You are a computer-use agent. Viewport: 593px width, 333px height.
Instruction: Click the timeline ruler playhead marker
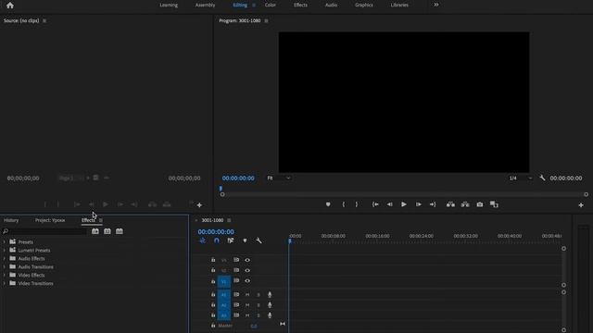(x=290, y=240)
